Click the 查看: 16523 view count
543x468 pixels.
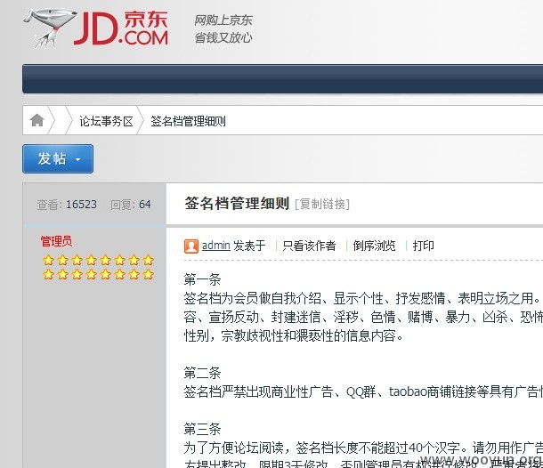(x=67, y=205)
